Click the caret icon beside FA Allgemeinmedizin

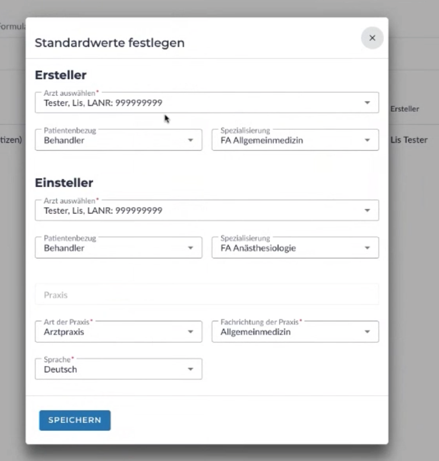(x=367, y=140)
